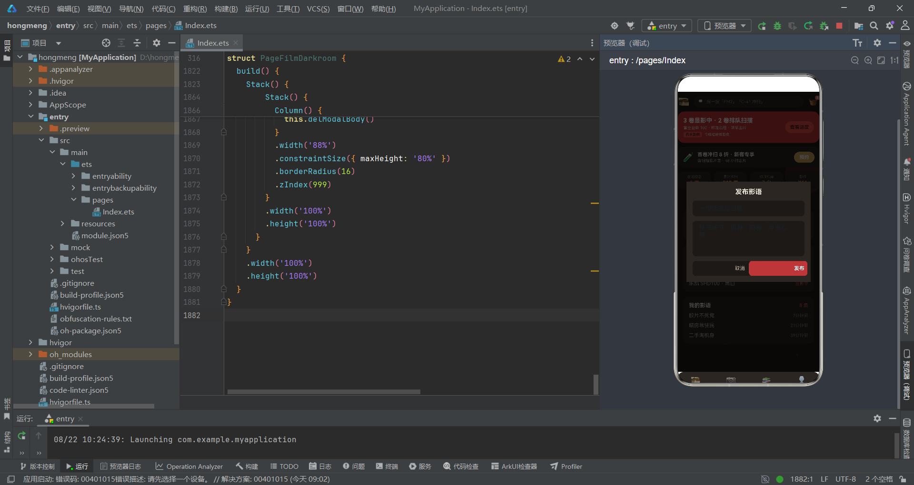Click the attach debugger to process icon

[x=824, y=26]
